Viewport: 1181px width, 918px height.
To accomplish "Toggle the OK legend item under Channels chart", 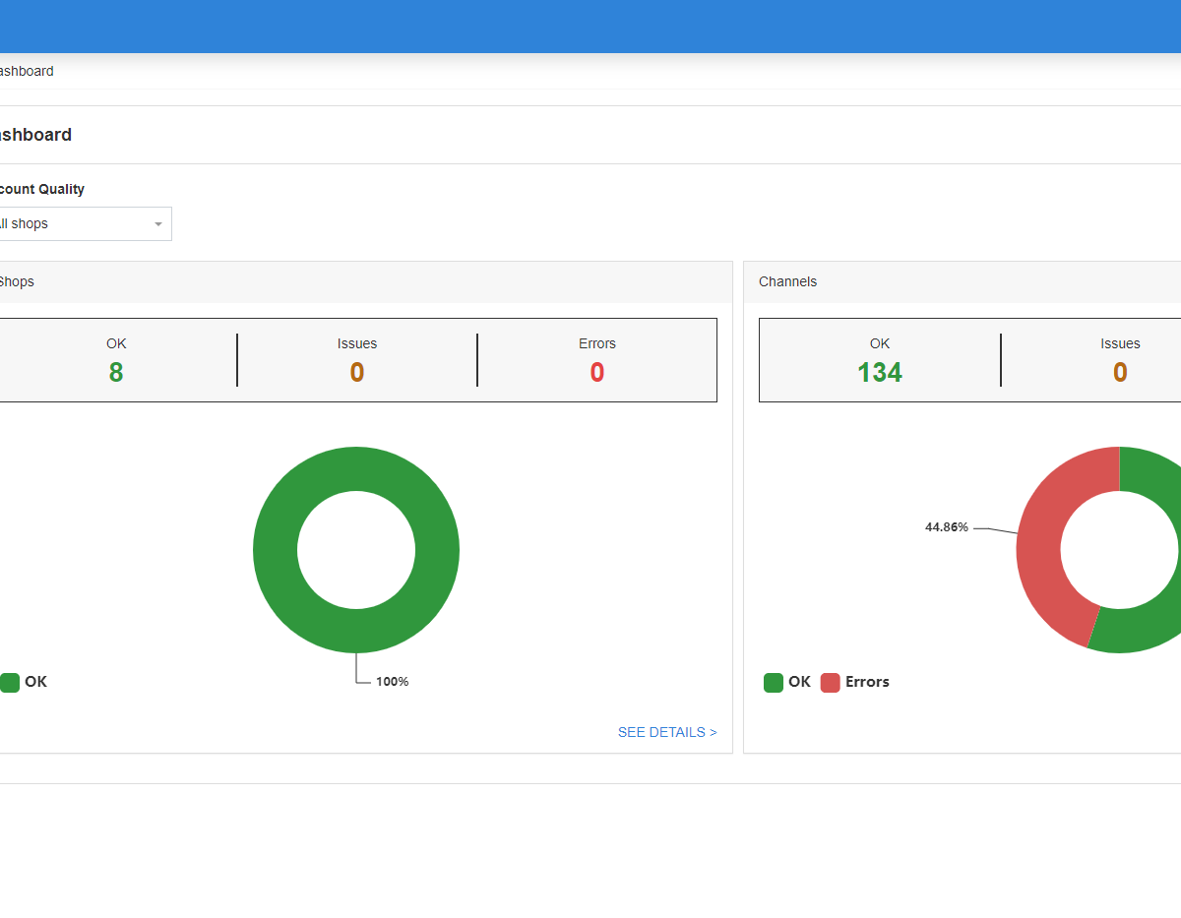I will coord(787,682).
